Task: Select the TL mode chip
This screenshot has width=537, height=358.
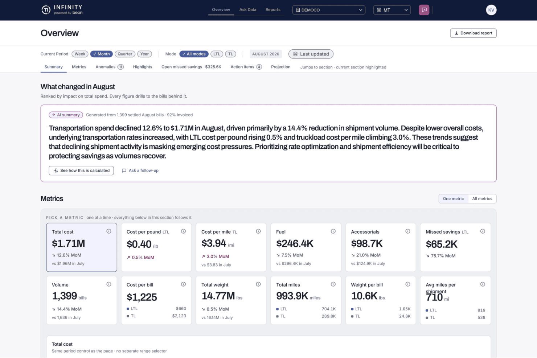Action: coord(230,54)
